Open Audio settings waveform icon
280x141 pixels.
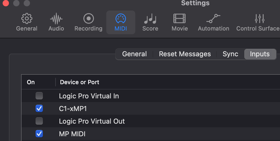click(56, 18)
